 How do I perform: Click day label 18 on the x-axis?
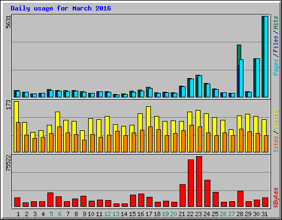157,214
